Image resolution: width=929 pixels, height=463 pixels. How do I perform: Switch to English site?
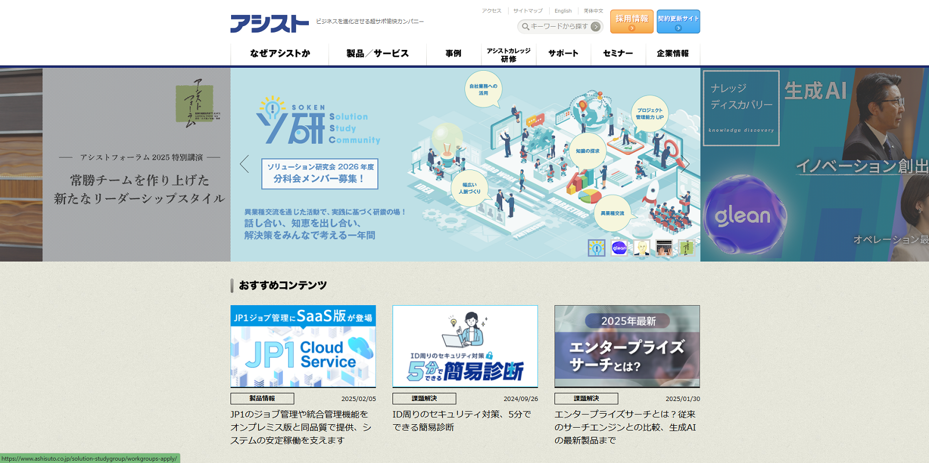[x=563, y=11]
